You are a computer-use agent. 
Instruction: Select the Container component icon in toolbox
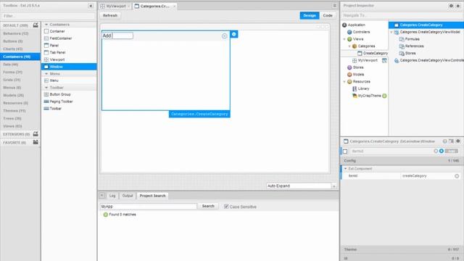pos(46,31)
